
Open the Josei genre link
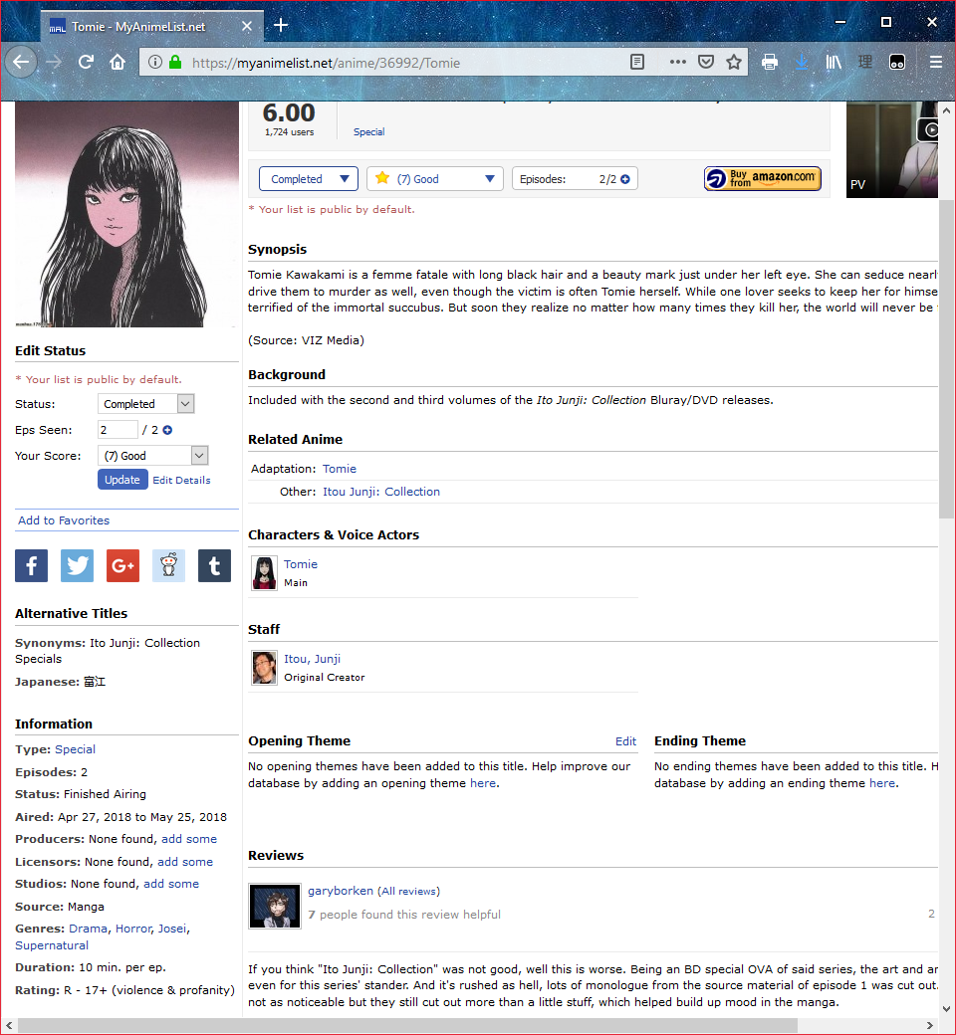tap(171, 929)
